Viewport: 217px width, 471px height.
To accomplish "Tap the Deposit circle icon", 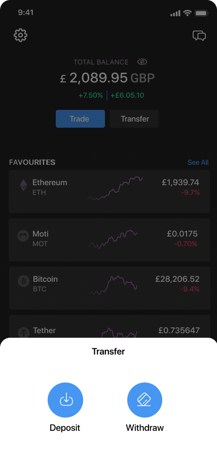I will (65, 400).
